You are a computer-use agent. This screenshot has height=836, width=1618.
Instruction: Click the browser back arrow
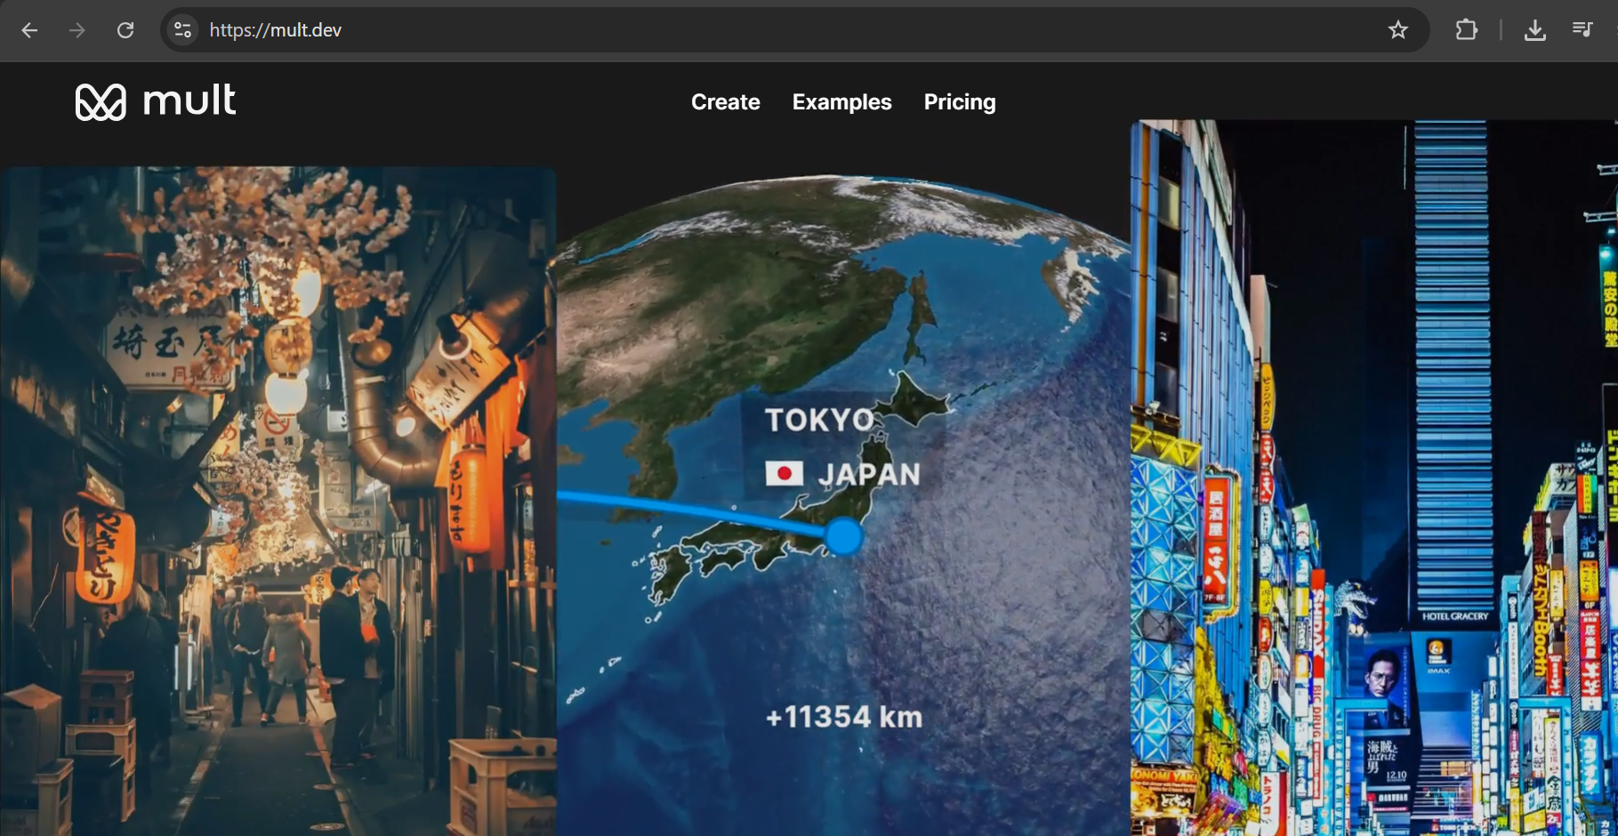pyautogui.click(x=29, y=30)
